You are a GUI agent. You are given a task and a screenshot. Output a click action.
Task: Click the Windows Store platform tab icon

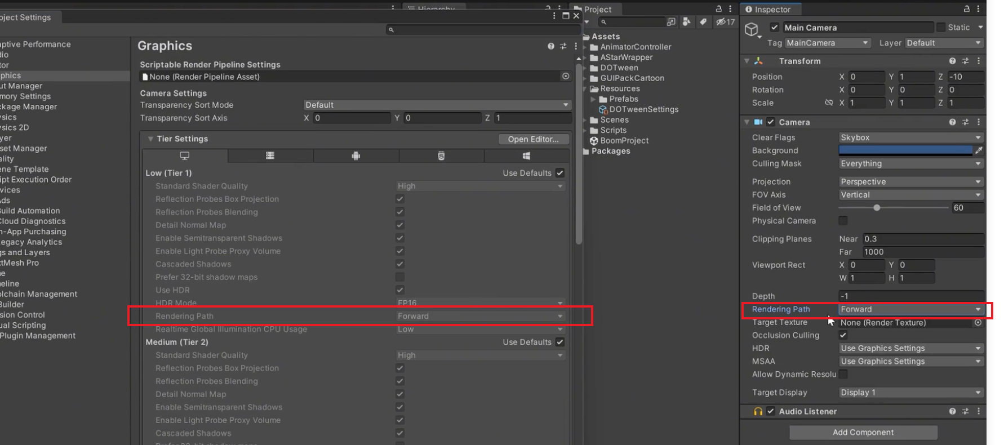[x=526, y=156]
